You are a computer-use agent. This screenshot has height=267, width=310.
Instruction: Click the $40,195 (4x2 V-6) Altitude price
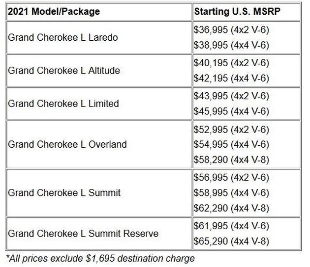231,63
